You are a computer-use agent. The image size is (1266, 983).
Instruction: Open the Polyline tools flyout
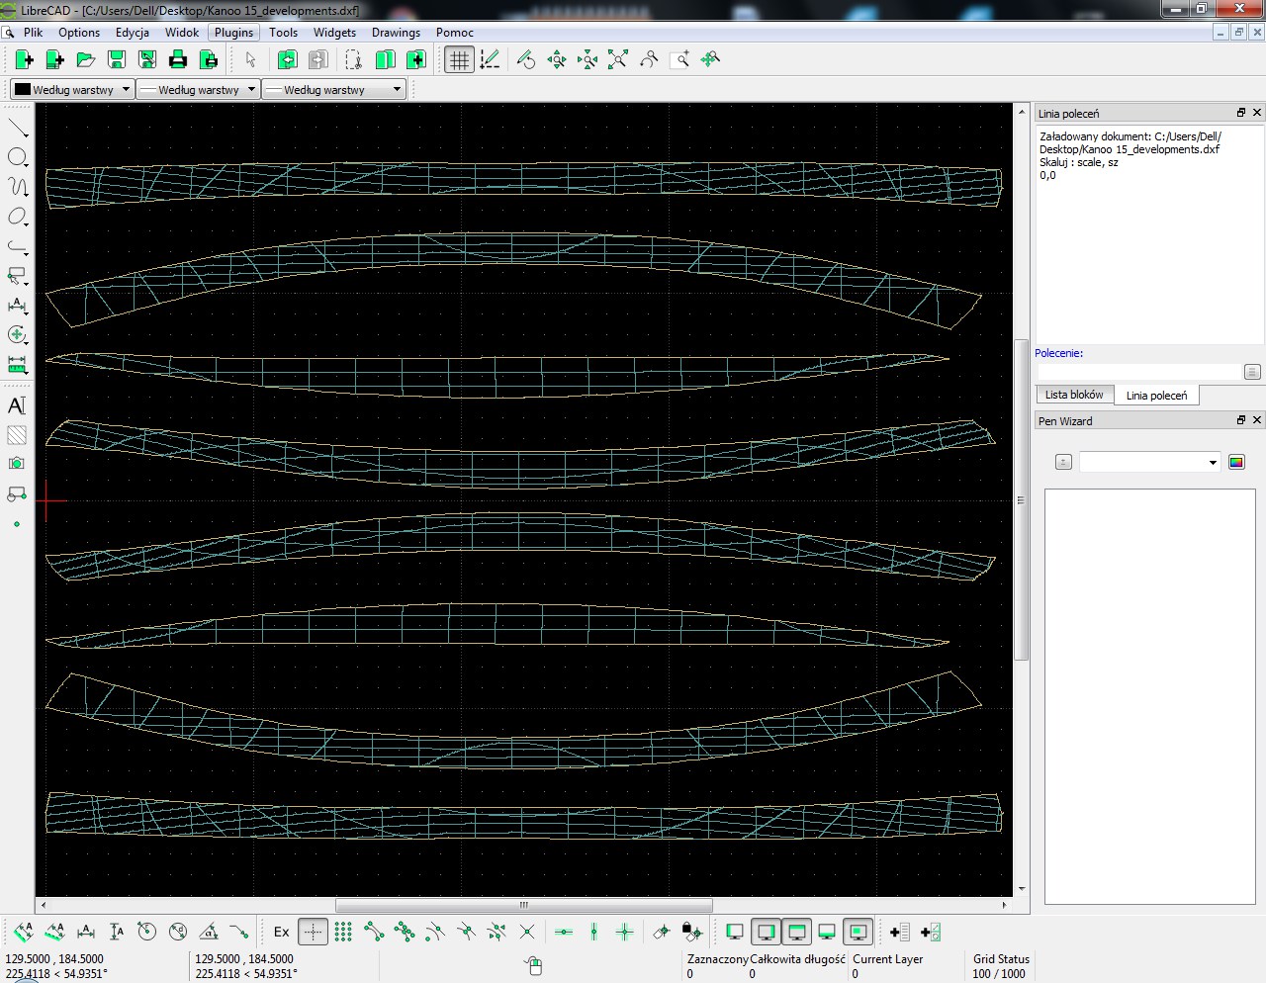click(18, 246)
